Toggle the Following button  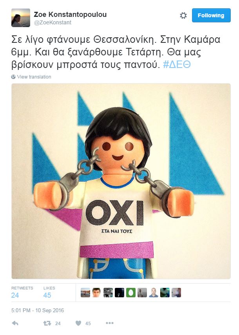tap(211, 15)
